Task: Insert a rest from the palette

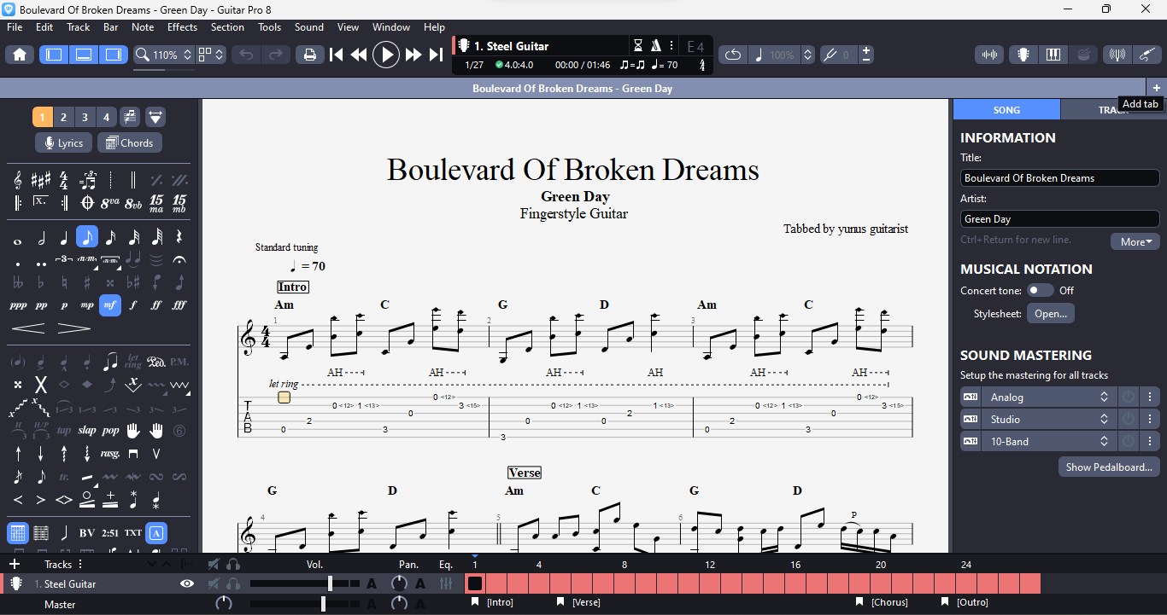Action: [179, 237]
